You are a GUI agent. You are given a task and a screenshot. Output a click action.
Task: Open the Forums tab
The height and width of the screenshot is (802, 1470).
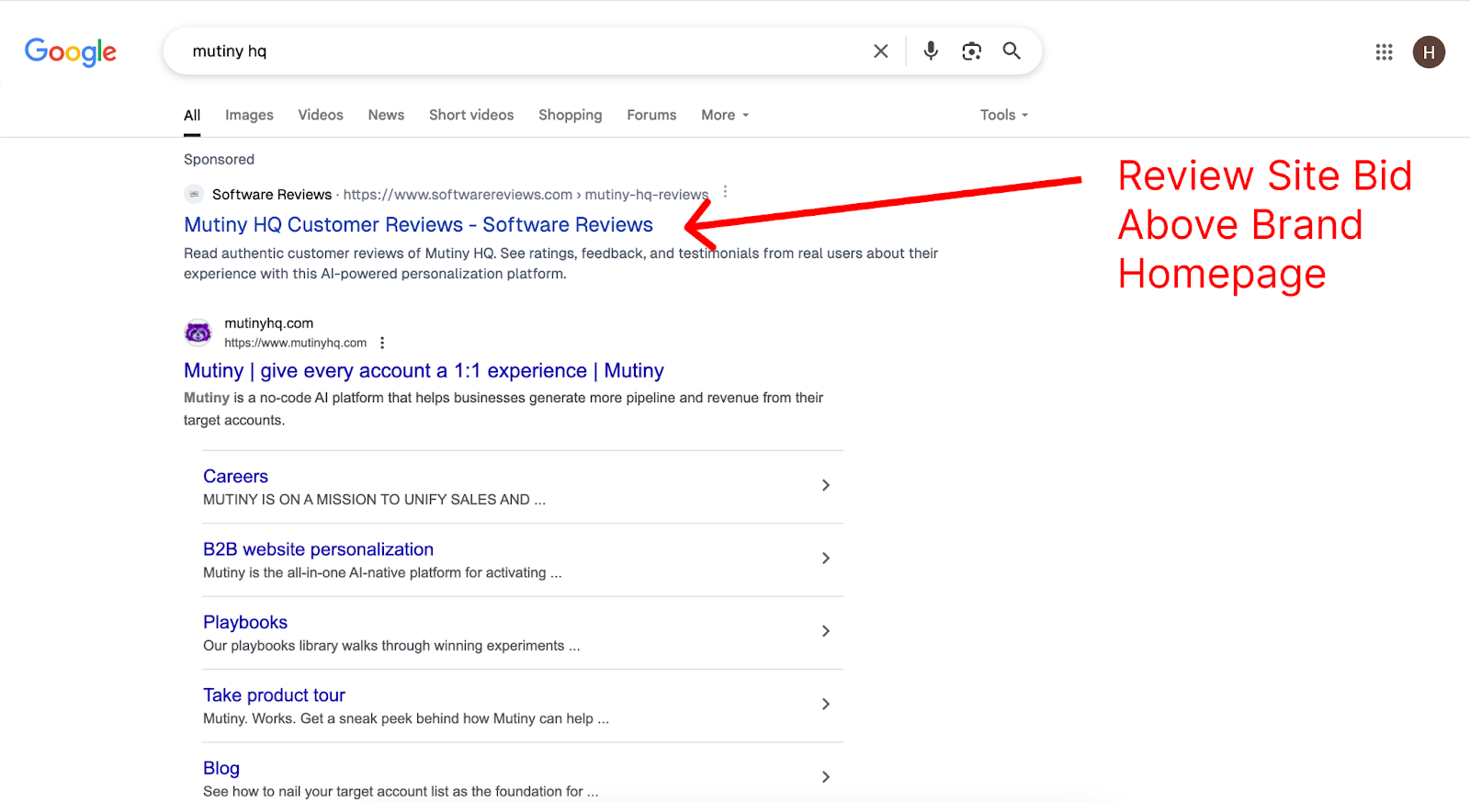coord(651,115)
